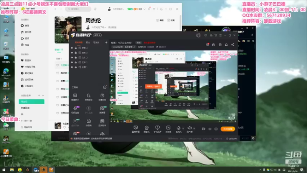This screenshot has height=173, width=307.
Task: Share the live room
Action: 233,45
